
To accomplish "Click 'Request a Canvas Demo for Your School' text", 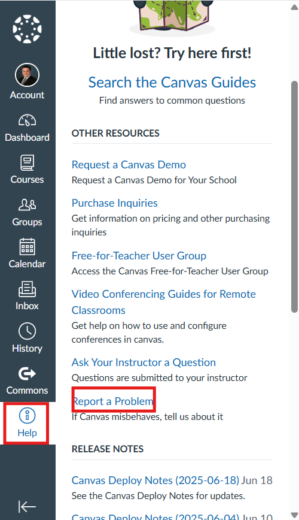I will click(154, 180).
